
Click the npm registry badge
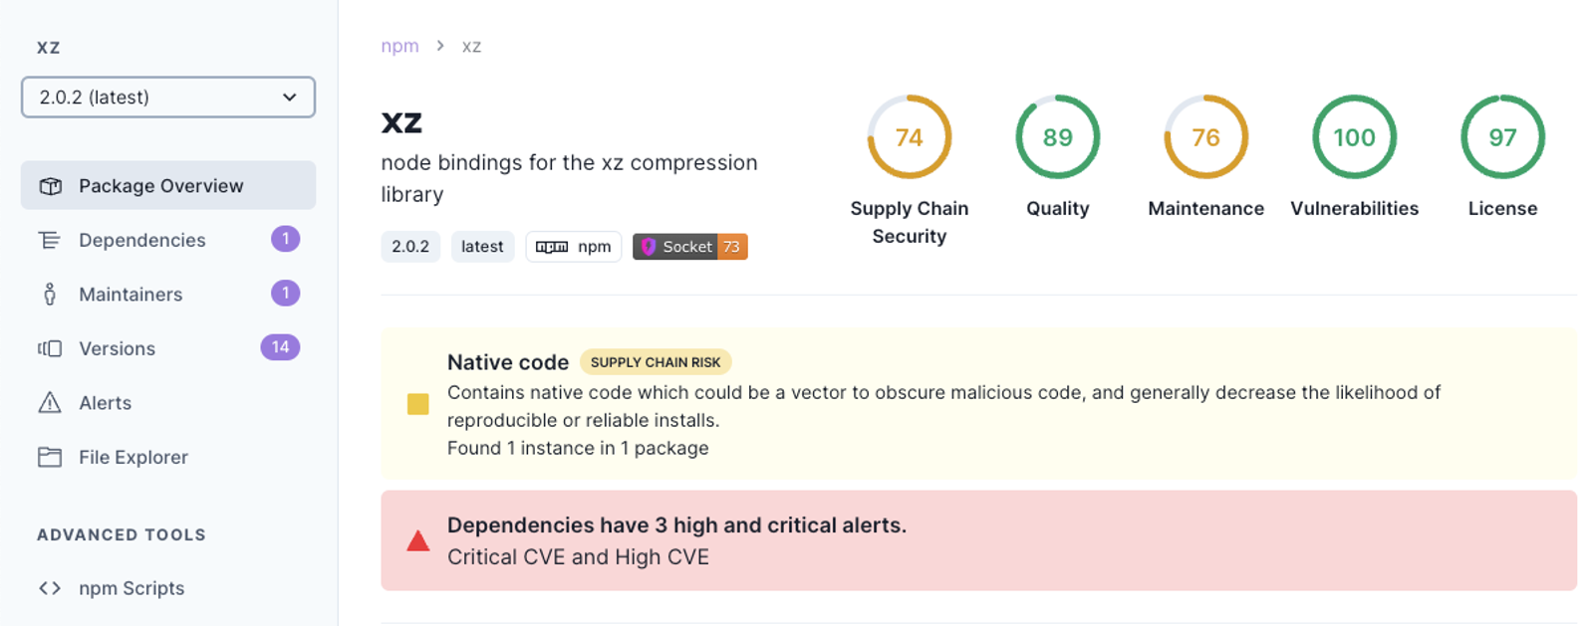(574, 247)
